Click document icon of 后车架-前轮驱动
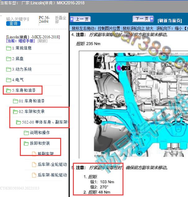 coord(34,175)
